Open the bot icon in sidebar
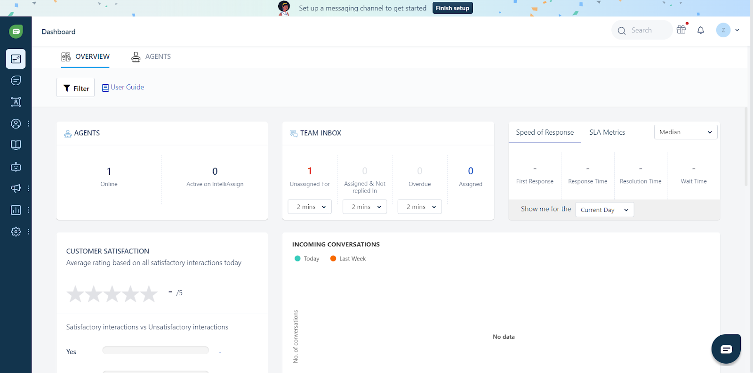 tap(16, 167)
